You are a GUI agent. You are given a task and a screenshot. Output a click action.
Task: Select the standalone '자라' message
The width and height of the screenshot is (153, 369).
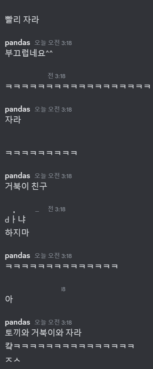pyautogui.click(x=13, y=120)
